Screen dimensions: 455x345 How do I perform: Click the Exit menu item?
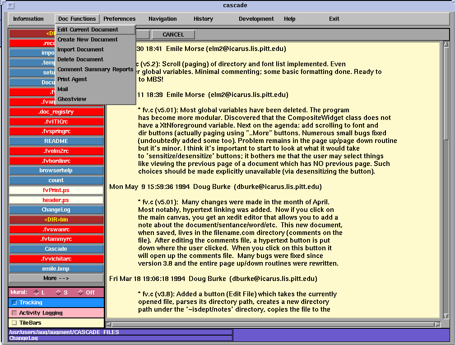coord(334,19)
